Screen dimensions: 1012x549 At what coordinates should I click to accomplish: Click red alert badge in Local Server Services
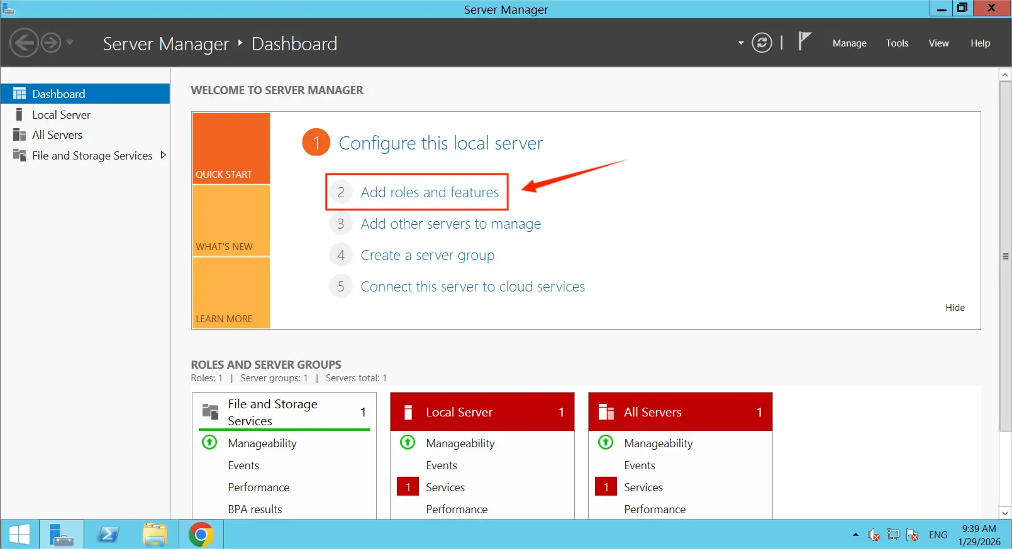pos(408,487)
